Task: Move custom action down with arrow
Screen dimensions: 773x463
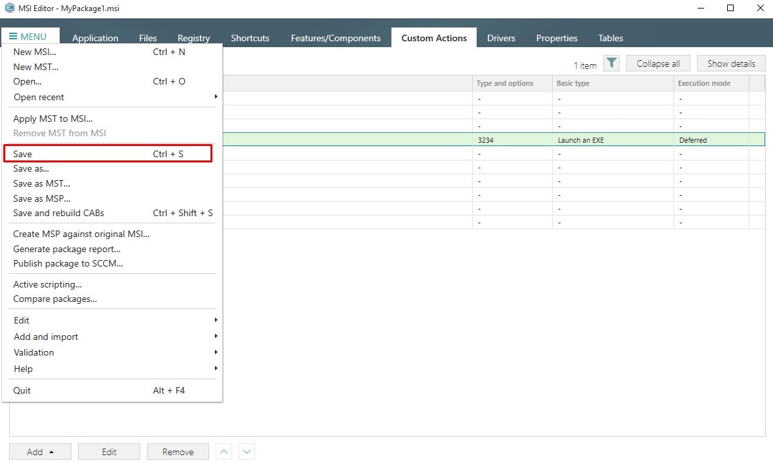Action: tap(247, 452)
